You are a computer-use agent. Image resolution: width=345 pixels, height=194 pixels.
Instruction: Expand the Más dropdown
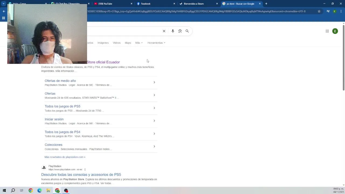[x=139, y=43]
